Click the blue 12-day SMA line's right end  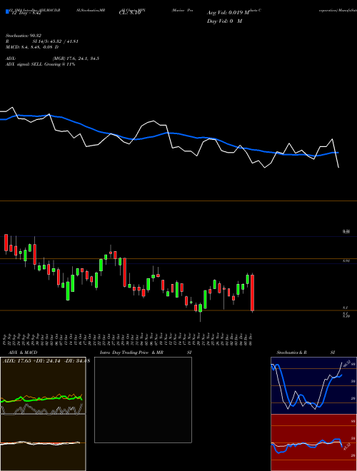coord(338,153)
